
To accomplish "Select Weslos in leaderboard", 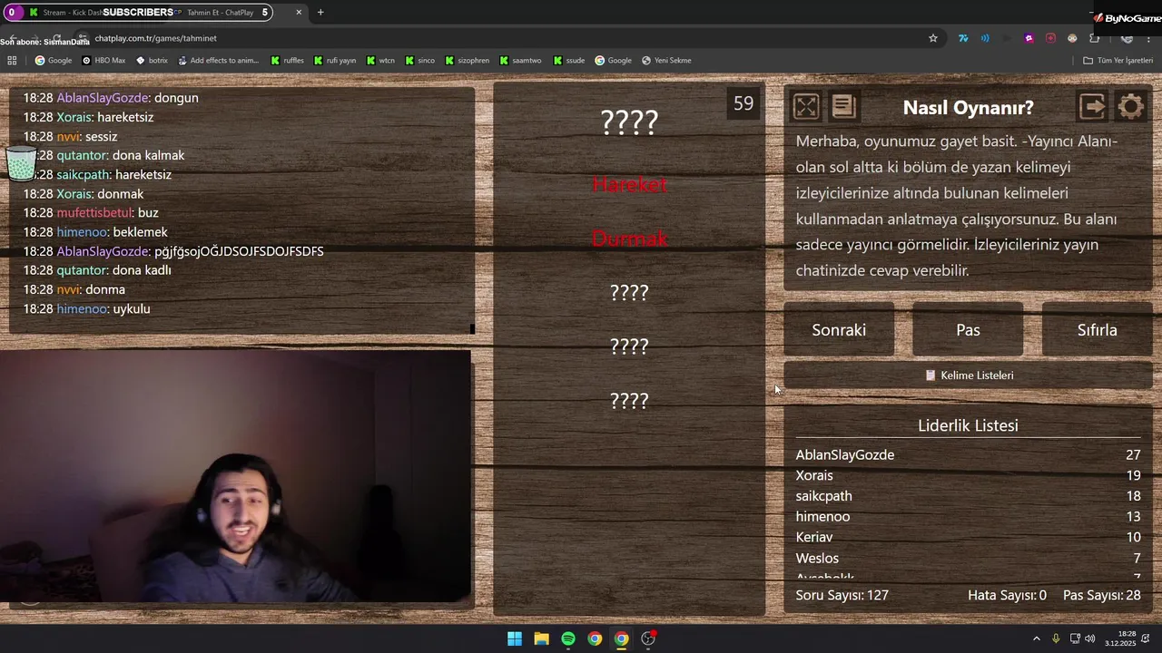I will pyautogui.click(x=817, y=558).
